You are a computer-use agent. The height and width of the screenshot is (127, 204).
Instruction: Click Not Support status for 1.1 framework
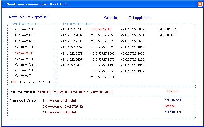173,100
